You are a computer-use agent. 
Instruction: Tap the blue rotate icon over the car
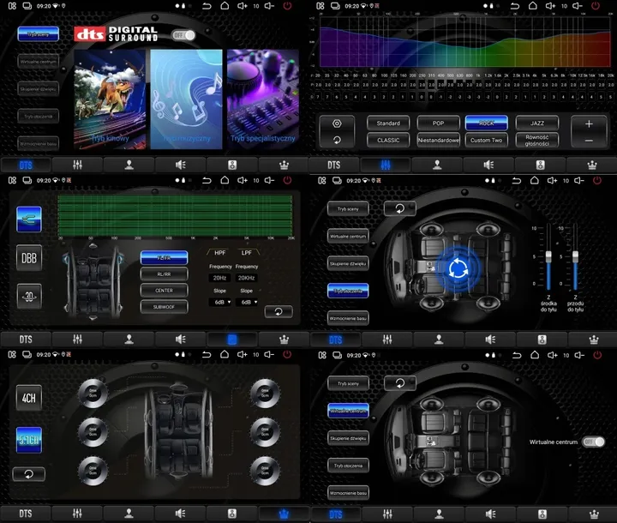point(458,268)
